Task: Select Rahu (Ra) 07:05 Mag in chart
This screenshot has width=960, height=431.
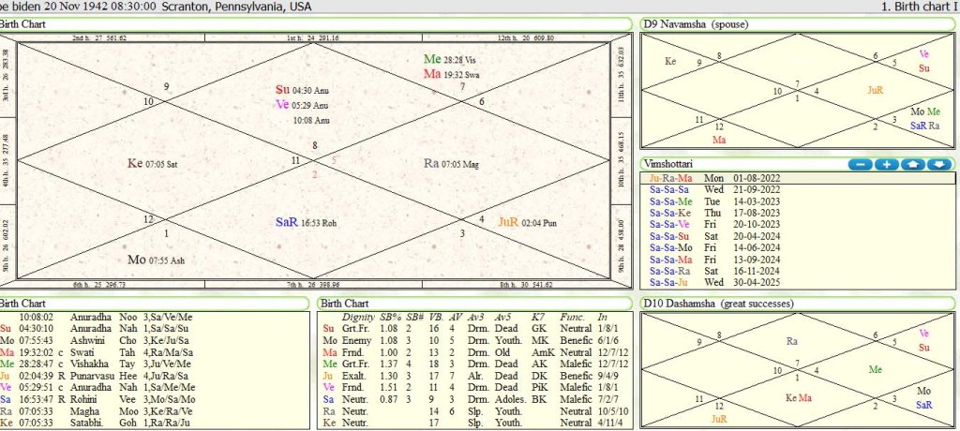Action: [451, 163]
